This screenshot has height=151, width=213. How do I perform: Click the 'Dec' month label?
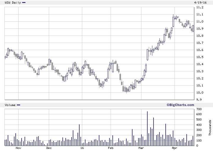[x=49, y=148]
